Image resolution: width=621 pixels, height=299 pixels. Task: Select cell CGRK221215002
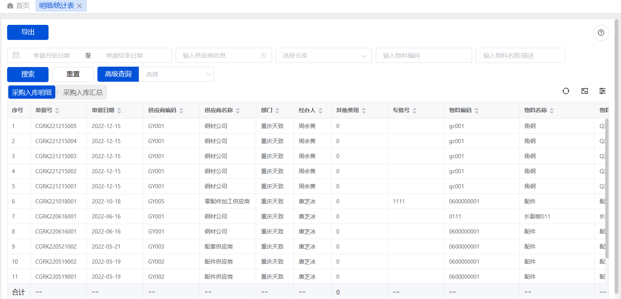tap(56, 171)
